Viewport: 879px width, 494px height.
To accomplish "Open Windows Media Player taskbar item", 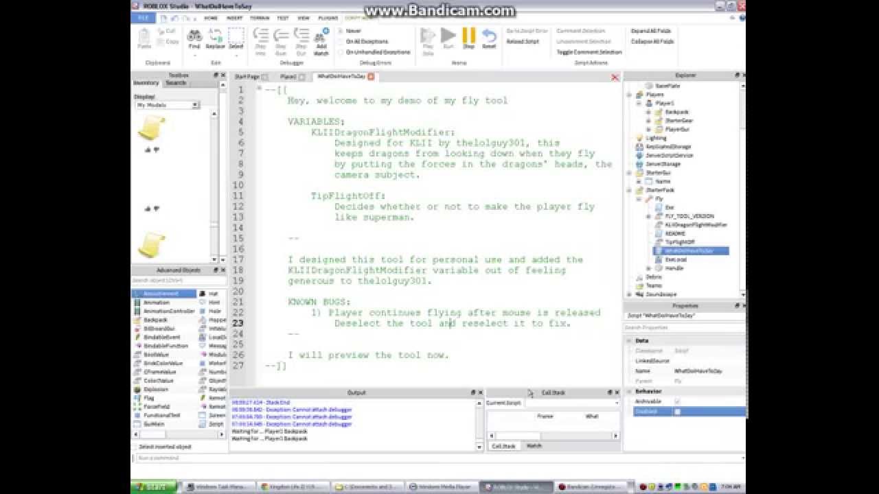I will click(x=442, y=486).
